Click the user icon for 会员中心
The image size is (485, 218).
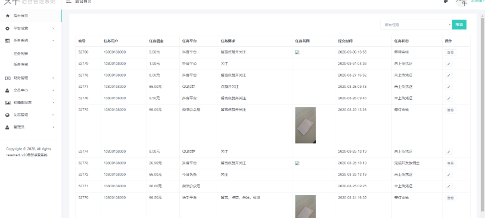(7, 90)
